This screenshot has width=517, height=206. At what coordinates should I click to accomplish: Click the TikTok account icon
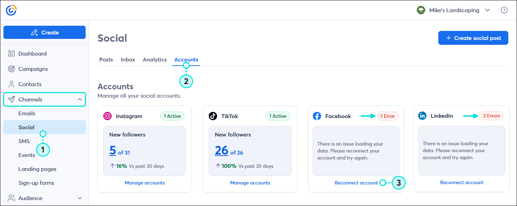coord(213,116)
